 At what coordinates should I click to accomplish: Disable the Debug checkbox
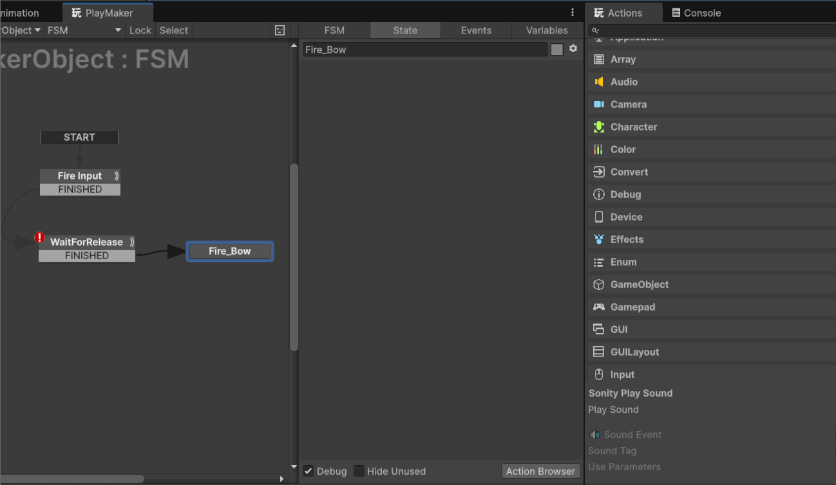click(x=309, y=471)
